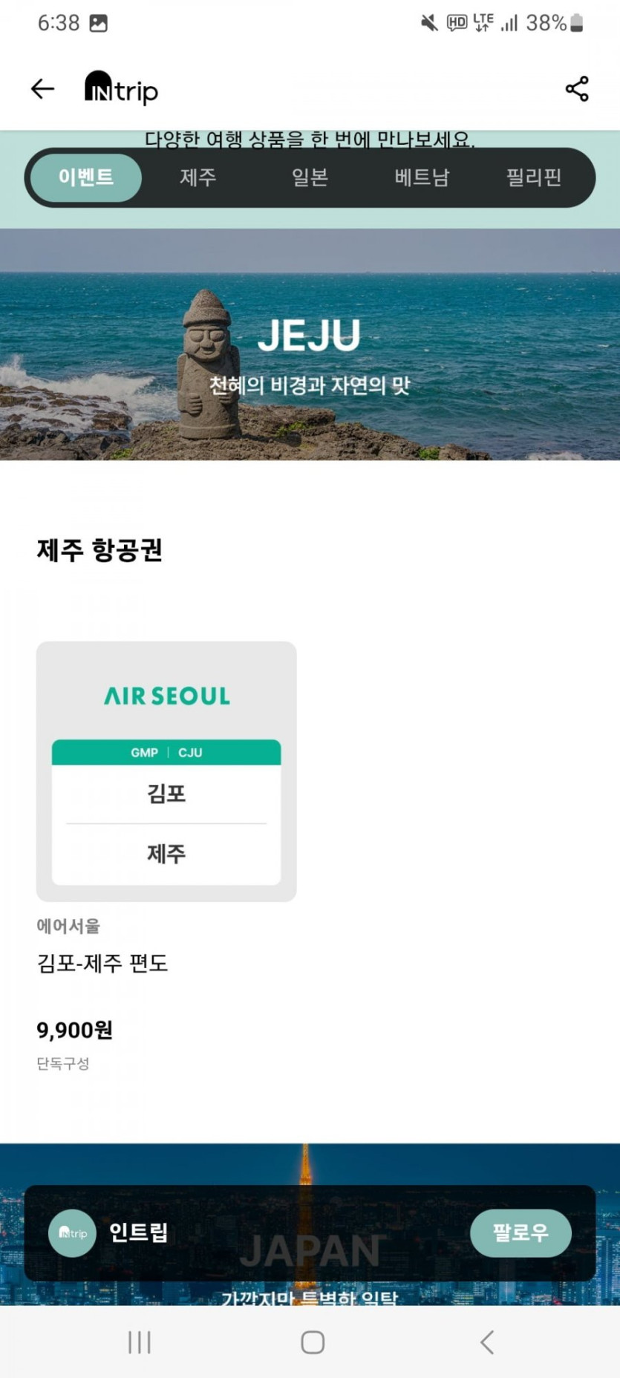Switch to the 베트남 tab

point(422,177)
